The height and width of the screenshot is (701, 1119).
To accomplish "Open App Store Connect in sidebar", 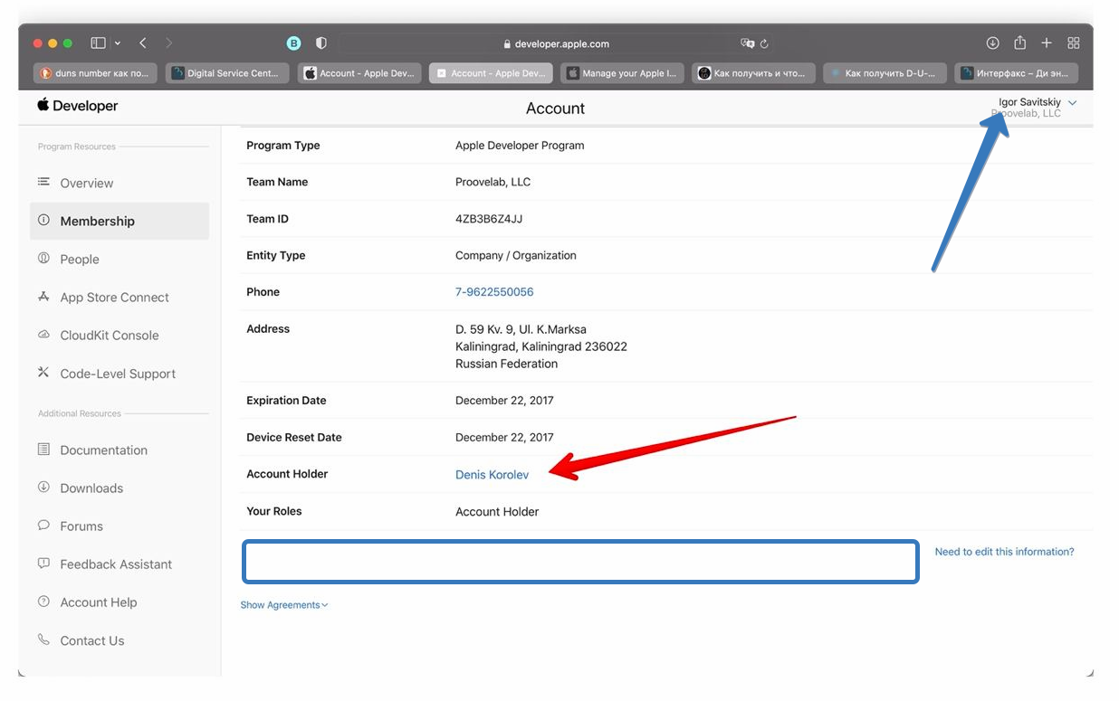I will click(114, 298).
